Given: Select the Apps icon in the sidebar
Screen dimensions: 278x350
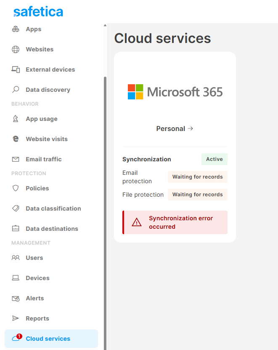Looking at the screenshot, I should tap(15, 29).
